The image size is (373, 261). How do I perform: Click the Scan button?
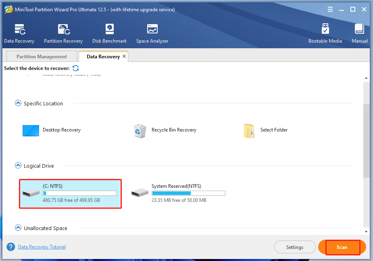[342, 247]
